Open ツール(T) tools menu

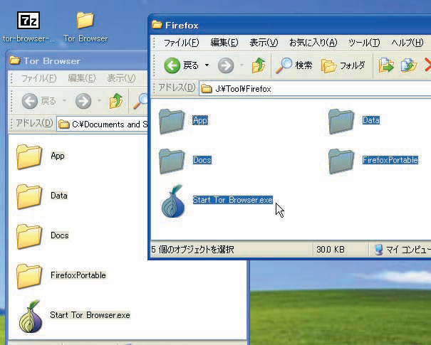tap(364, 43)
